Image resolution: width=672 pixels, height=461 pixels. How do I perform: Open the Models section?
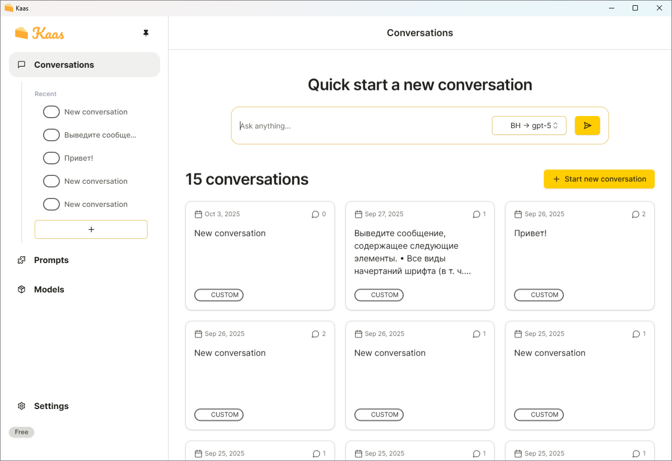point(49,289)
